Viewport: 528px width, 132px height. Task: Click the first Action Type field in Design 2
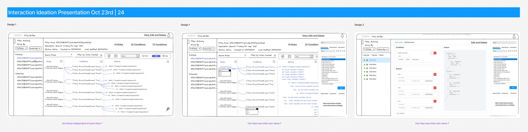coord(417,78)
